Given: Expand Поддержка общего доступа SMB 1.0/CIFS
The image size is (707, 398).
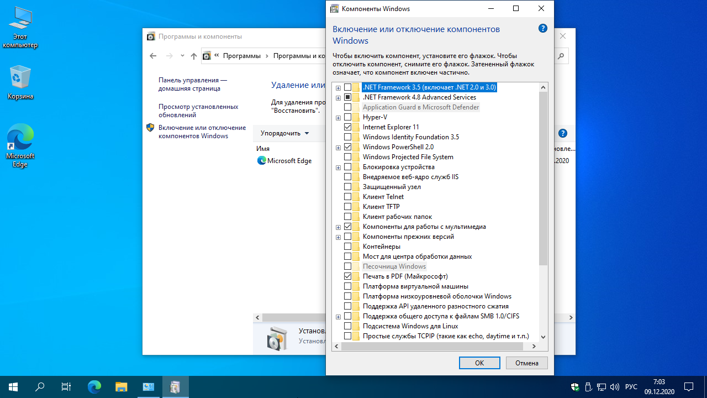Looking at the screenshot, I should pos(338,317).
